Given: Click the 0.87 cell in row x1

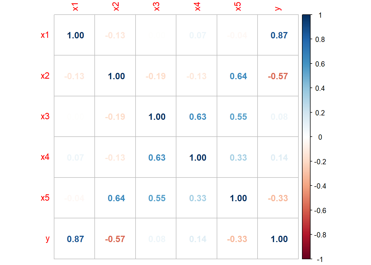Looking at the screenshot, I should pyautogui.click(x=279, y=35).
